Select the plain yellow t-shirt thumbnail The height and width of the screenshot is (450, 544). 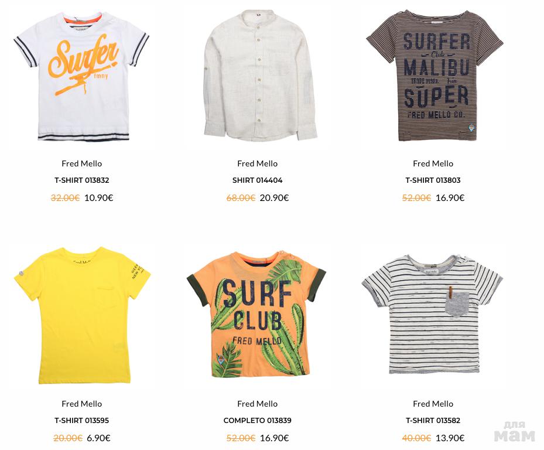(81, 316)
